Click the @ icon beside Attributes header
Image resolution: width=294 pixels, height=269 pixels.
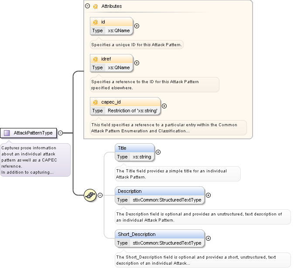(95, 7)
